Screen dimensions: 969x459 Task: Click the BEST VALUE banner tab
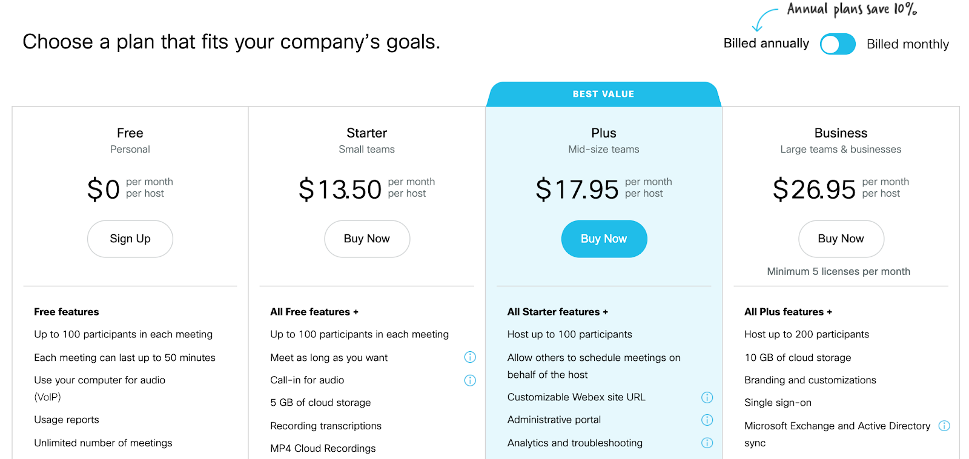click(x=604, y=94)
